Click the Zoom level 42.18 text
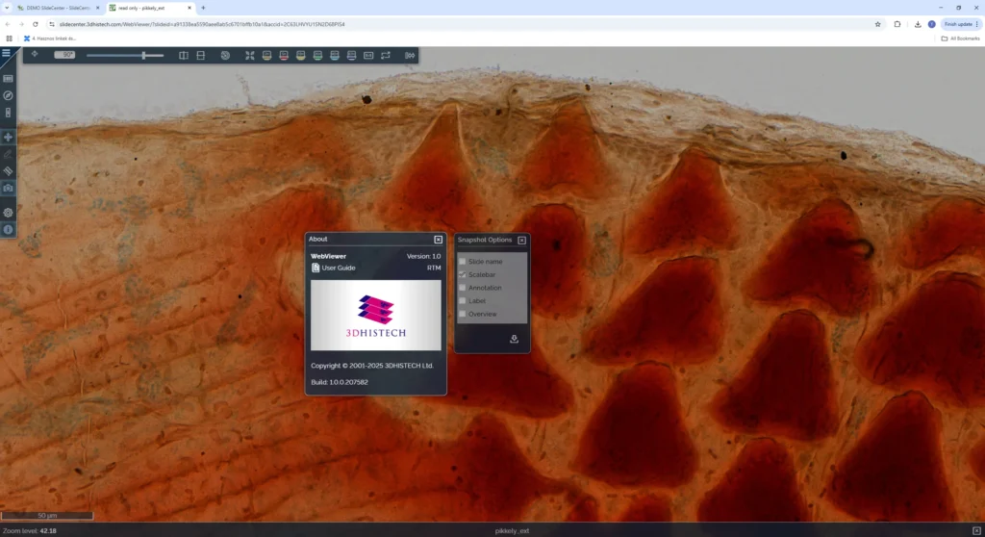This screenshot has height=537, width=985. [x=30, y=530]
